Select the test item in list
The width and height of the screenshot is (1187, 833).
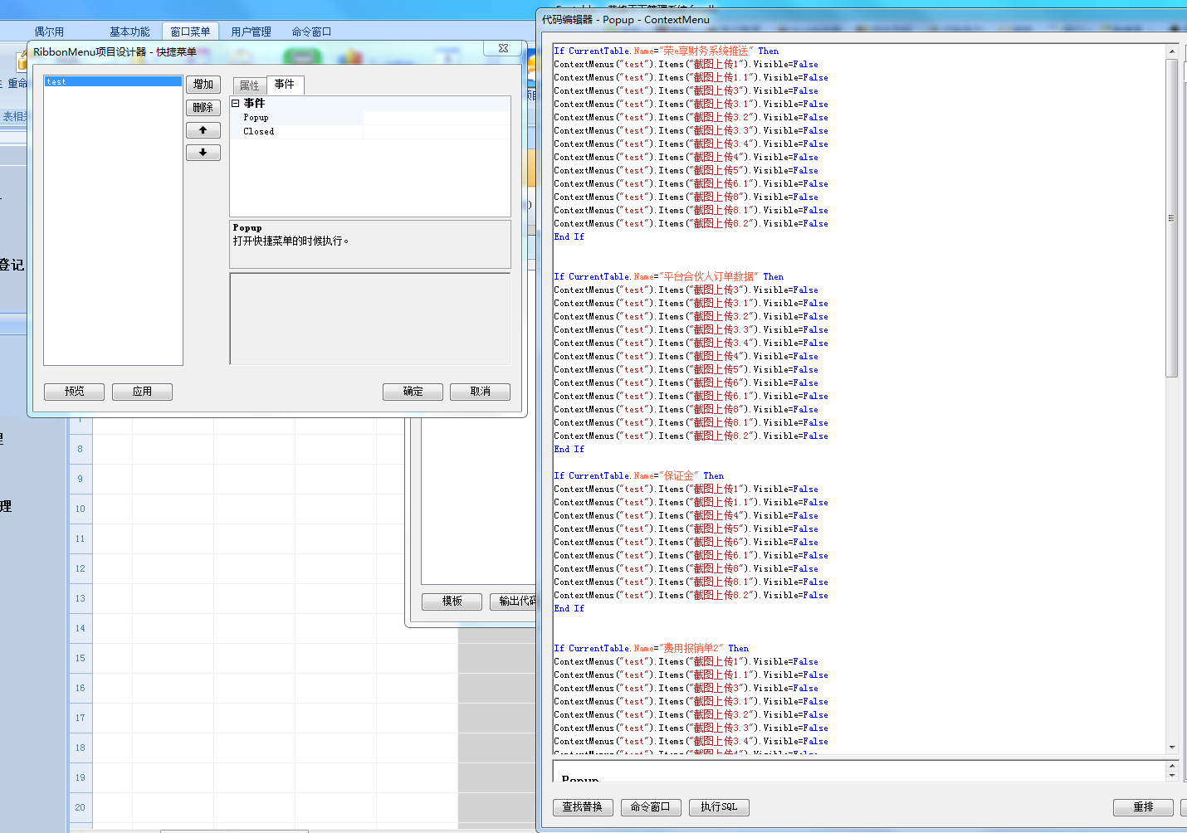coord(113,81)
